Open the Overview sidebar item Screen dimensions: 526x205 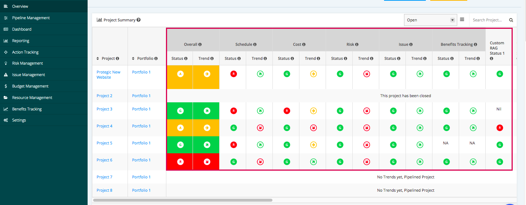(x=44, y=6)
